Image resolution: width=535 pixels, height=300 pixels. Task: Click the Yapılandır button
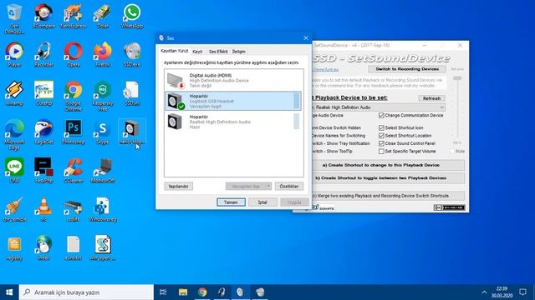pos(178,187)
